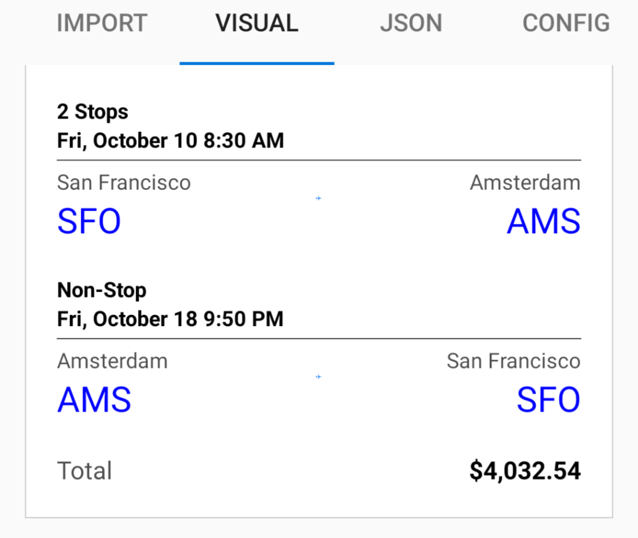The image size is (638, 538).
Task: Select the Fri, October 18 9:50 PM departure
Action: 170,319
